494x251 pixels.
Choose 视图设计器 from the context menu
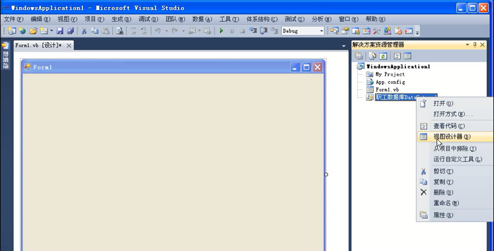click(455, 136)
